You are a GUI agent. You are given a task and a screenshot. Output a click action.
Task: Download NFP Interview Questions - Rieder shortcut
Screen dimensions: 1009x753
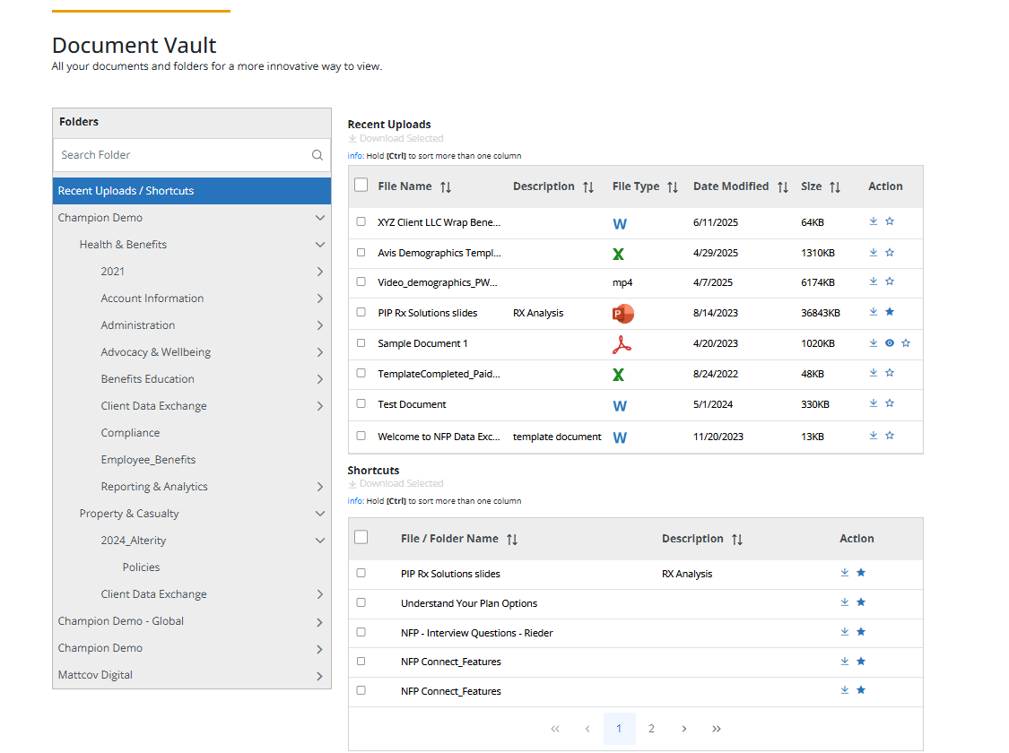pos(844,631)
